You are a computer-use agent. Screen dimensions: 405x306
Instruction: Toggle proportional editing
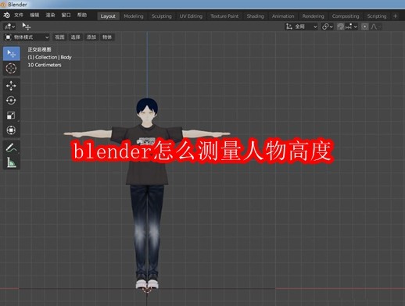(x=365, y=27)
